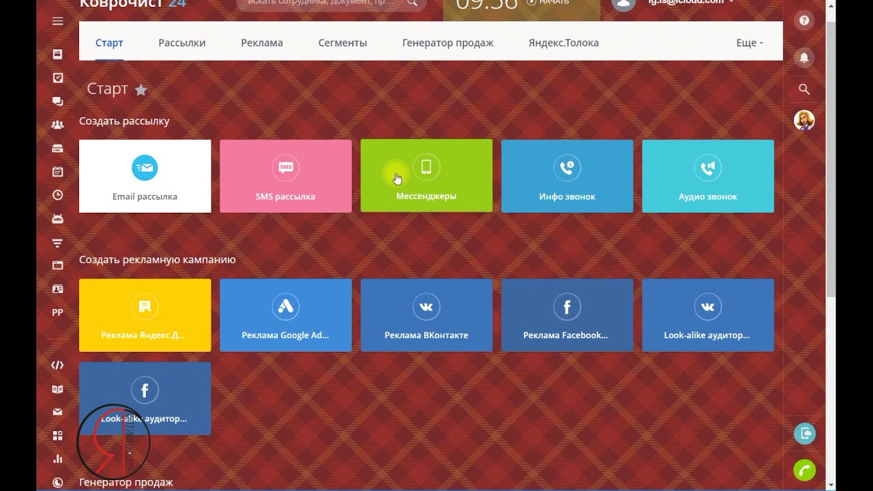Switch to the Рассылки tab
The width and height of the screenshot is (873, 491).
tap(182, 42)
